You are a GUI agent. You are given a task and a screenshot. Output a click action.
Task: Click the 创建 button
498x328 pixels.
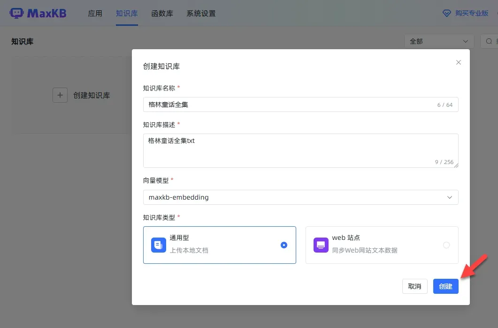click(445, 286)
